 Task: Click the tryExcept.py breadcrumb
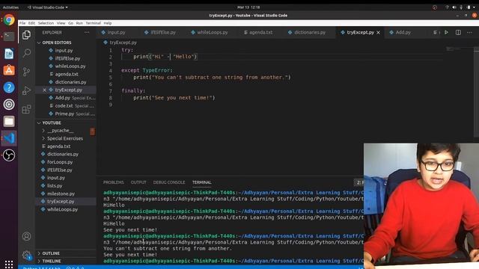123,43
